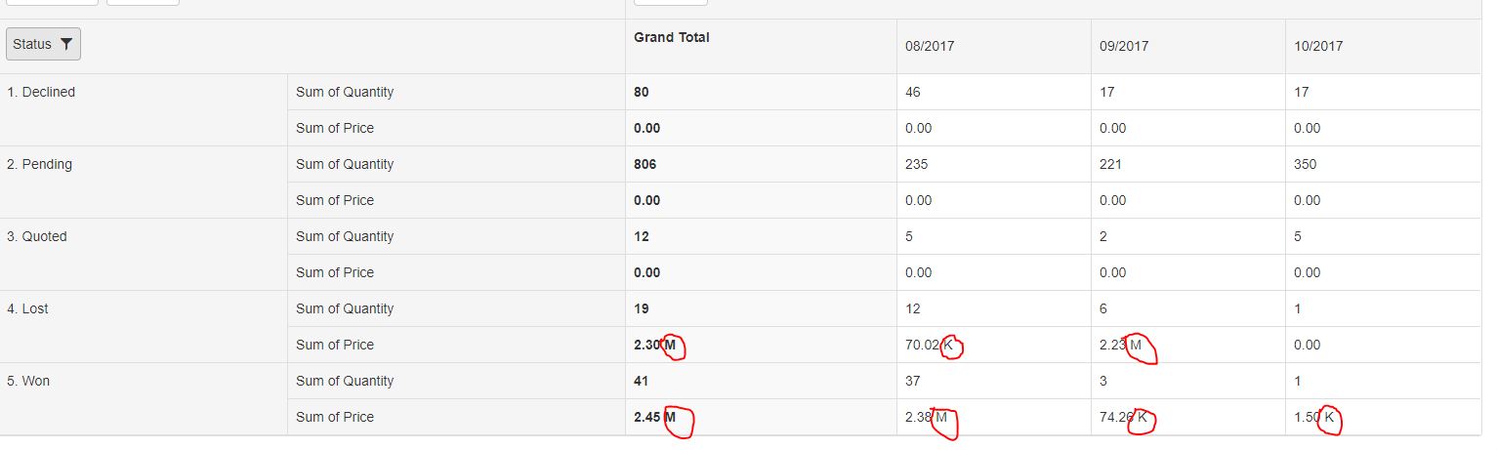Click the funnel filter icon beside Status

pos(66,44)
